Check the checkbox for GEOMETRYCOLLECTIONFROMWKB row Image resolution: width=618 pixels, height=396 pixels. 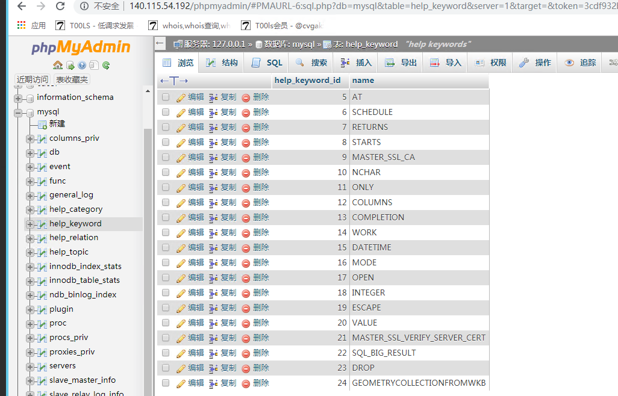[166, 383]
